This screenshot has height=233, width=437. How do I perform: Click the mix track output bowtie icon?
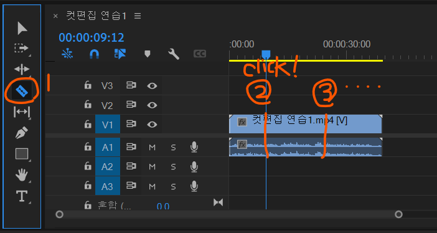[218, 202]
